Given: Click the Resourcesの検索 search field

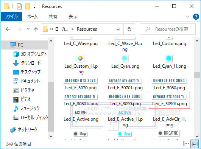Looking at the screenshot, I should coord(168,29).
